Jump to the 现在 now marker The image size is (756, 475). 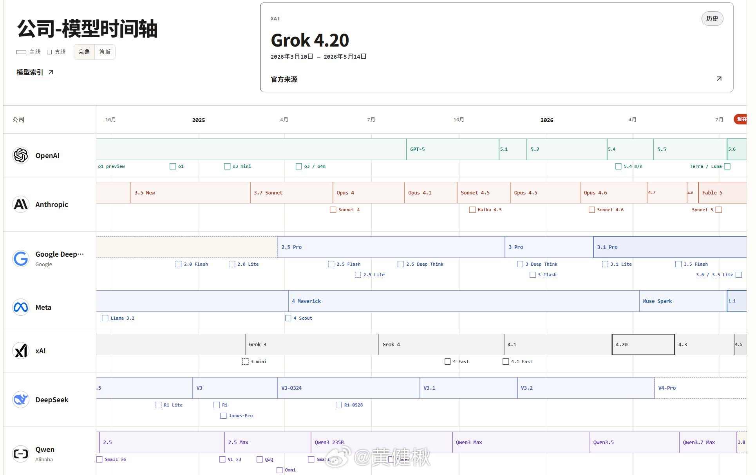click(x=740, y=119)
